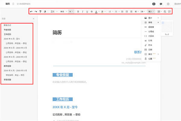Open the 字体 font dropdown
The image size is (181, 121).
click(x=64, y=11)
